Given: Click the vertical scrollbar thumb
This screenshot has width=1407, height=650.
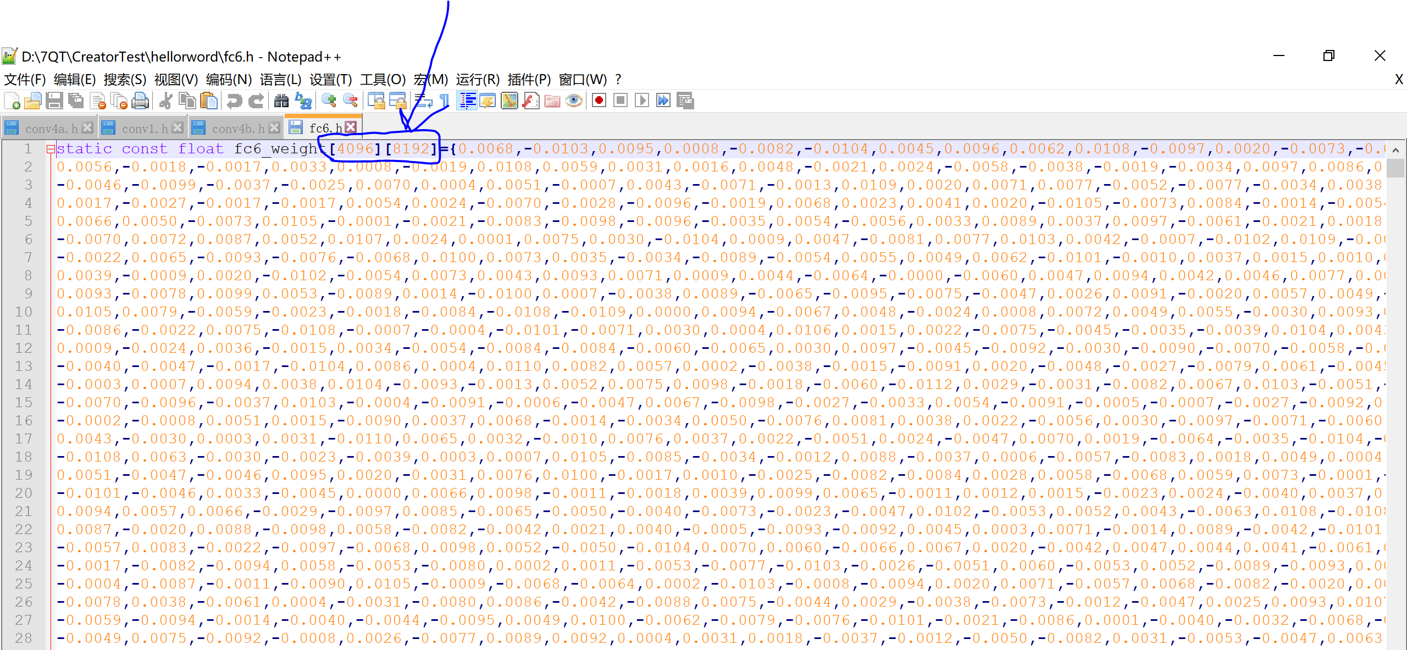Looking at the screenshot, I should point(1395,168).
